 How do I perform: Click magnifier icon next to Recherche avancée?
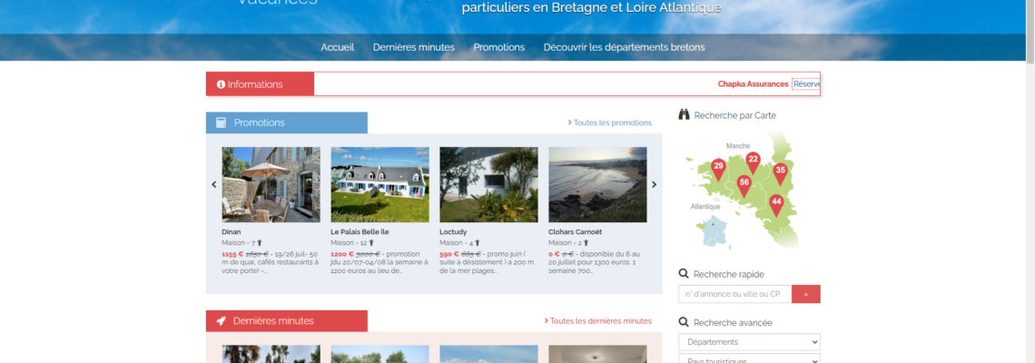tap(684, 323)
